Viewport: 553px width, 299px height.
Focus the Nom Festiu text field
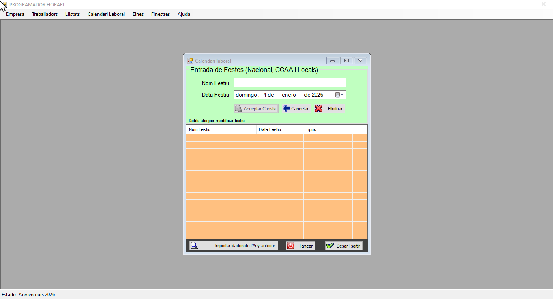pos(289,83)
